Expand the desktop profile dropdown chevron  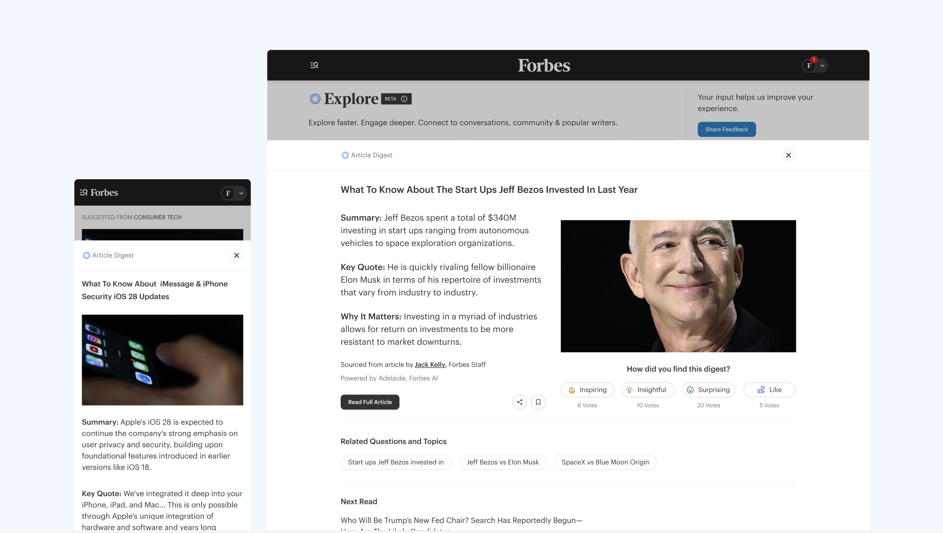822,66
